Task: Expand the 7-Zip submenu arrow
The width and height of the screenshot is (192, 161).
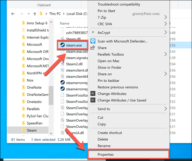Action: 165,17
